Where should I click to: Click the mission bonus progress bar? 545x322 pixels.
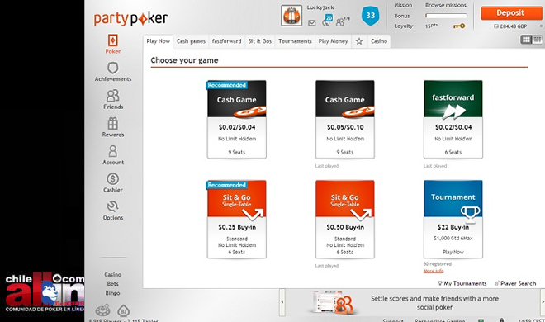coord(446,16)
